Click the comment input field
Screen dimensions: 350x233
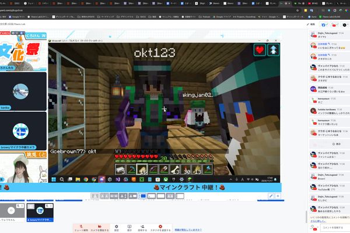[335, 228]
